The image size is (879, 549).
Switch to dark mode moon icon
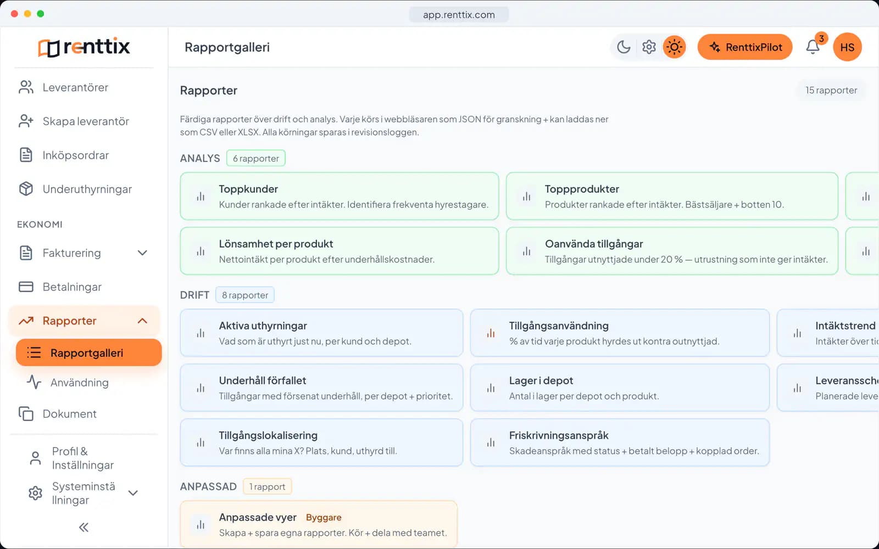tap(624, 47)
